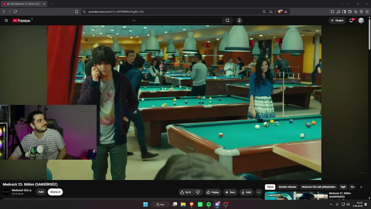The height and width of the screenshot is (209, 371).
Task: Select the Seriden videolar chip
Action: tap(288, 187)
